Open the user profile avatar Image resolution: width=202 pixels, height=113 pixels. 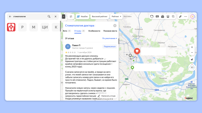pyautogui.click(x=193, y=17)
